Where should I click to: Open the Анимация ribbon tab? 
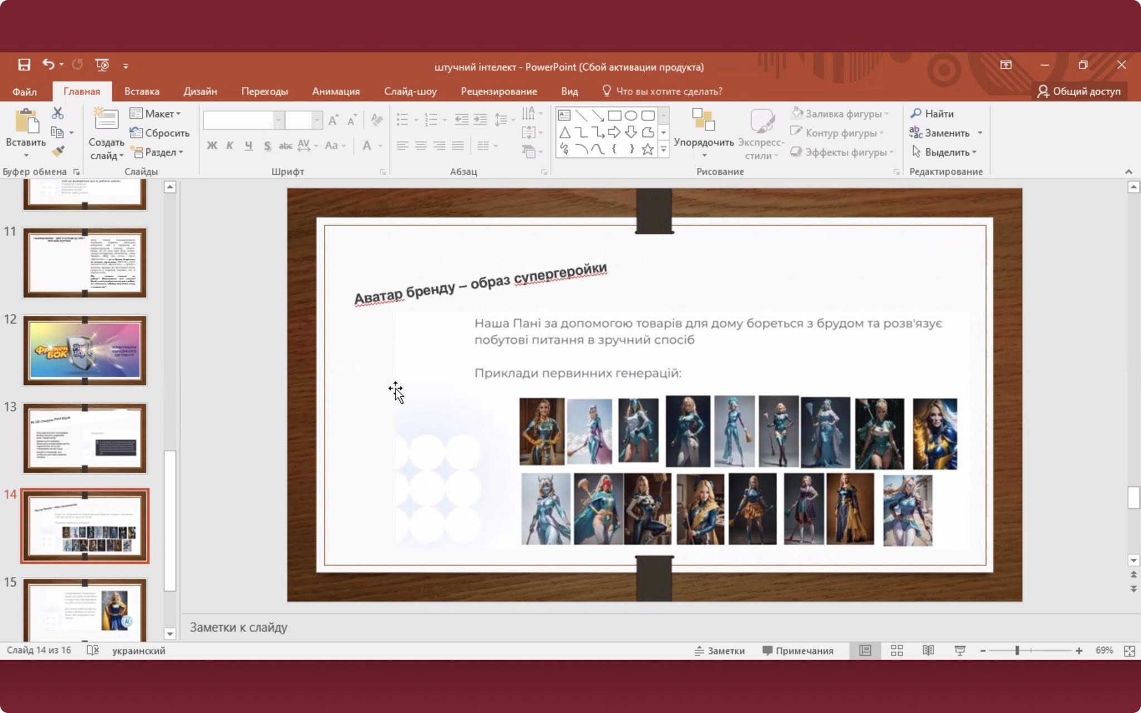336,91
